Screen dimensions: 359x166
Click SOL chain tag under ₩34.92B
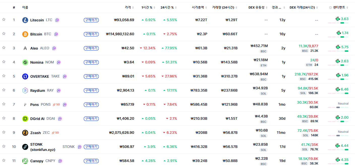point(263,94)
